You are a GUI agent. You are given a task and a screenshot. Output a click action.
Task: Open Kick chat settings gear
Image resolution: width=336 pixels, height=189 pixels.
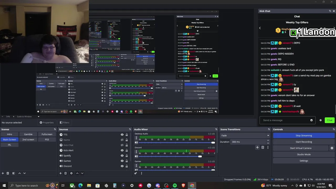tap(321, 120)
